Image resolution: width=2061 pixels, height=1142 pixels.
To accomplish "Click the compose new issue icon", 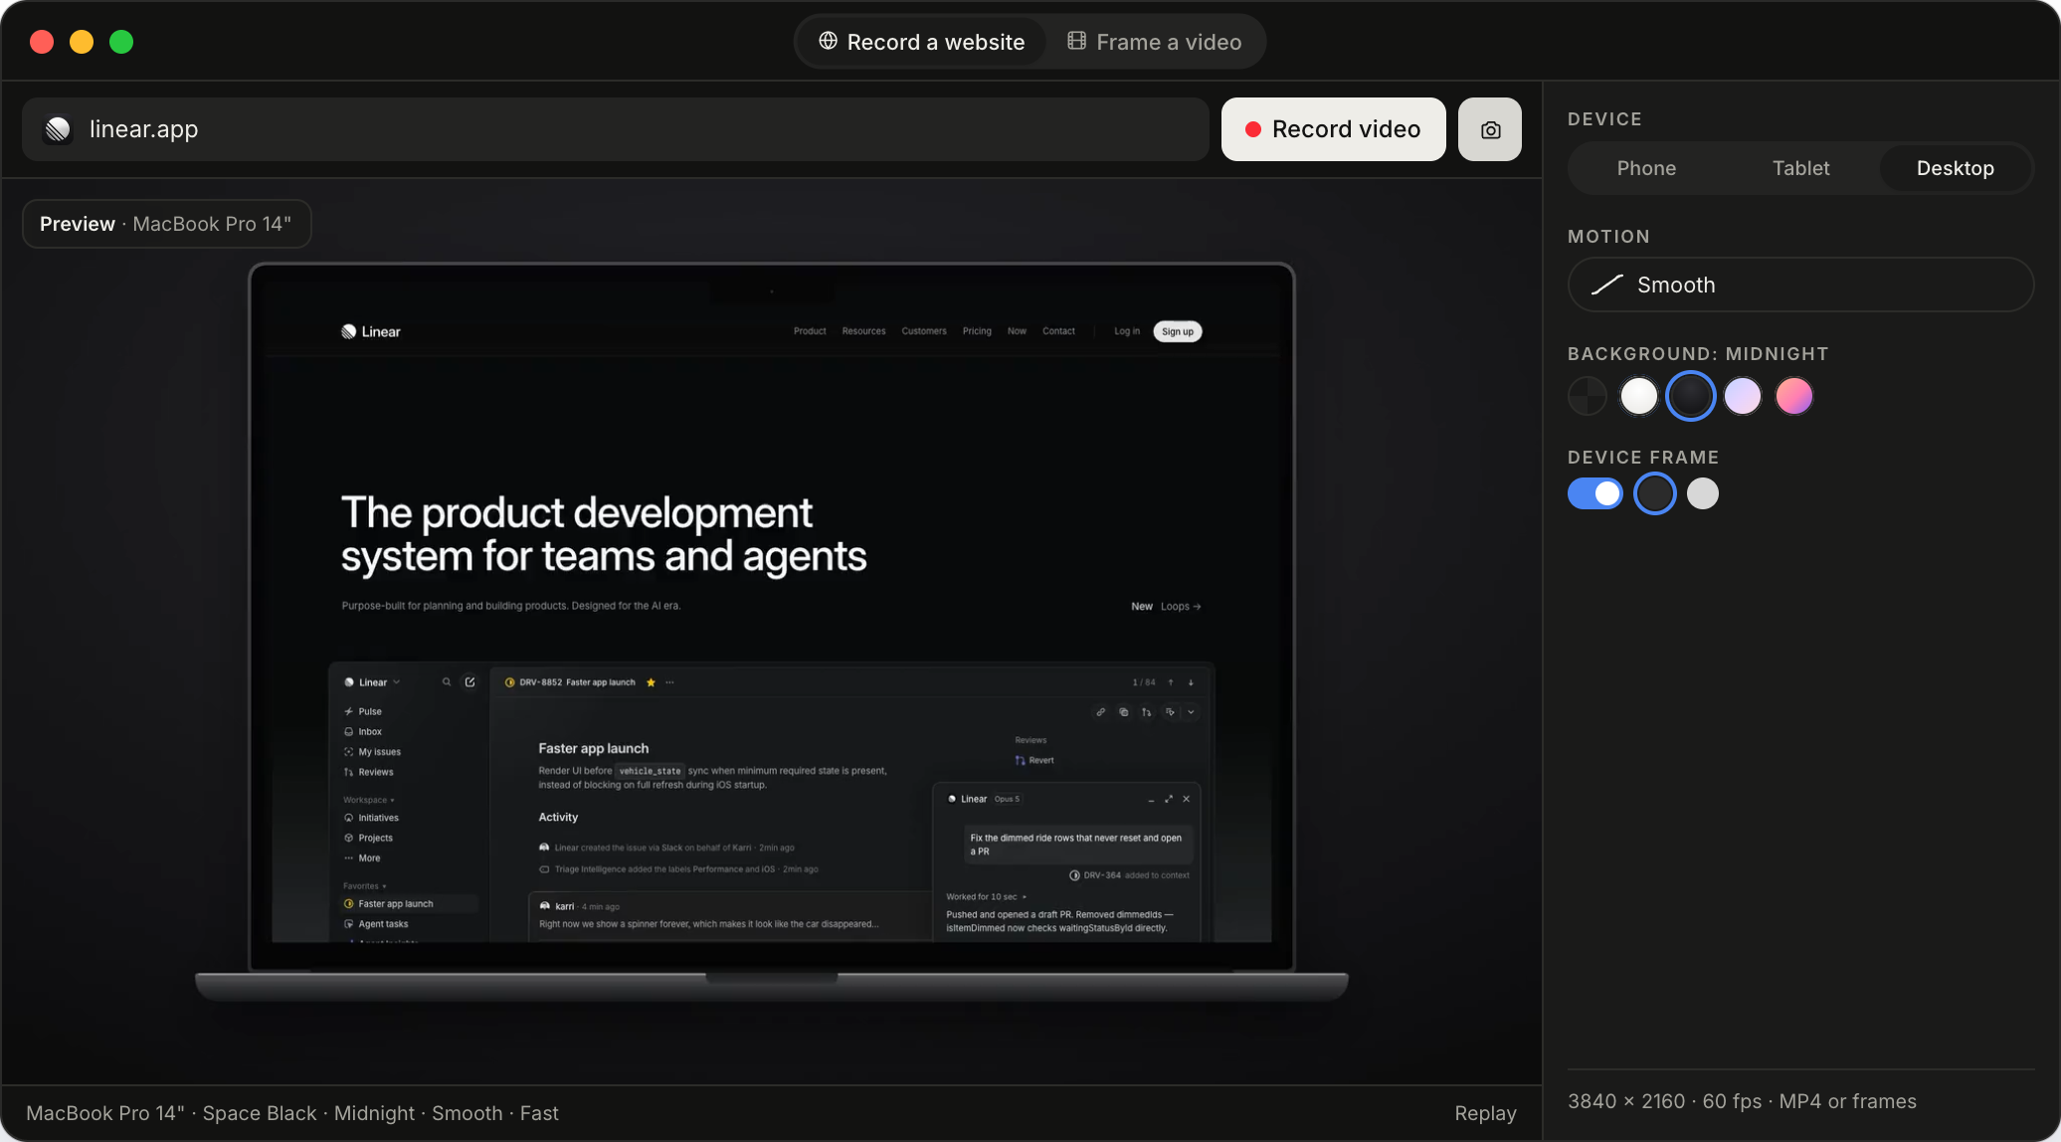I will 469,682.
